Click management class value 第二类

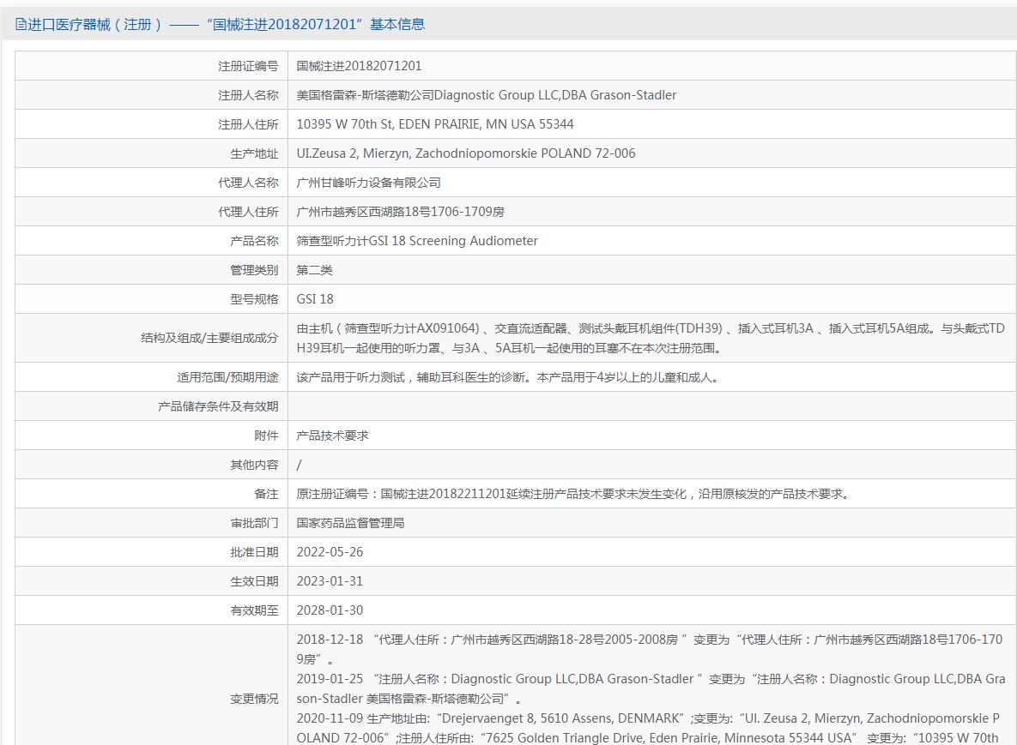(315, 270)
